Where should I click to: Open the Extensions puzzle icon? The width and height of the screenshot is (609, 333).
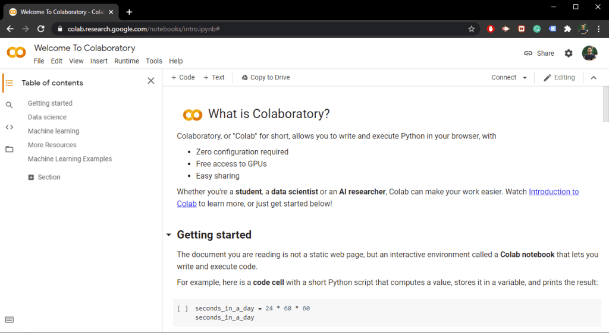pos(567,29)
